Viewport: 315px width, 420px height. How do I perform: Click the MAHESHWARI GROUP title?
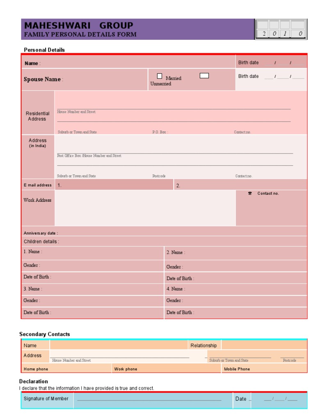pos(78,25)
